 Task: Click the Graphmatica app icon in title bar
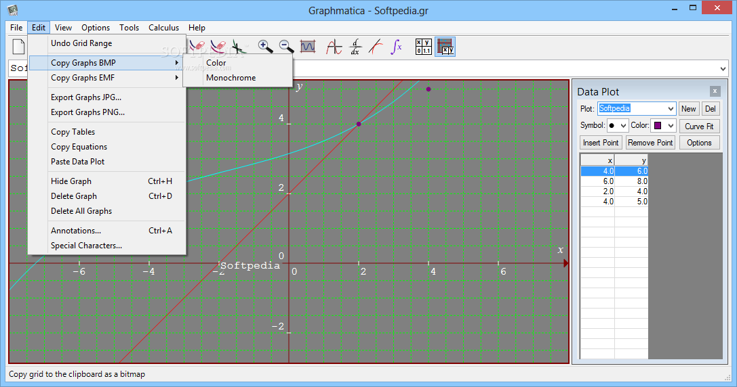13,10
